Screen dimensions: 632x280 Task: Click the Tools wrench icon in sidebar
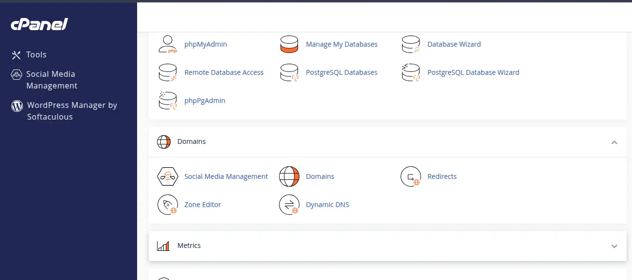pos(17,55)
